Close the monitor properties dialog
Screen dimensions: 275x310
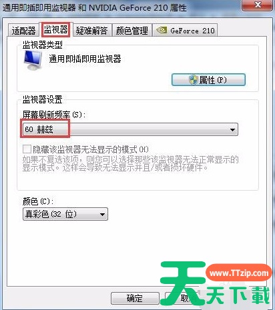(258, 5)
